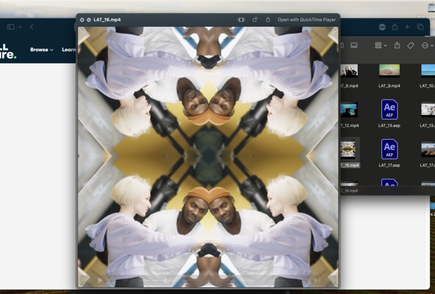Open a new Safari tab with plus
This screenshot has height=294, width=435.
click(x=407, y=27)
